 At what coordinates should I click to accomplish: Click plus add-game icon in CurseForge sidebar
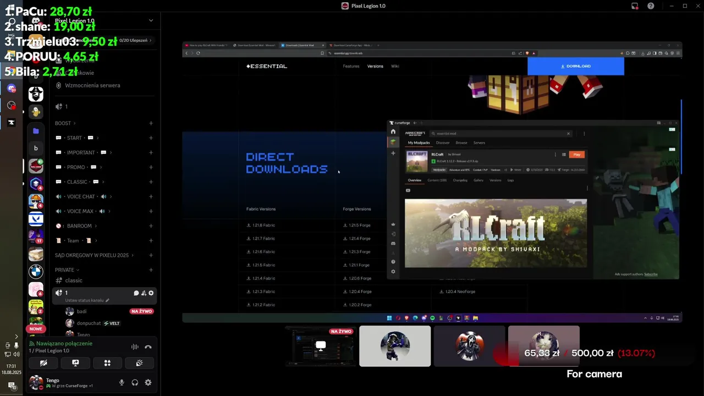pos(393,153)
